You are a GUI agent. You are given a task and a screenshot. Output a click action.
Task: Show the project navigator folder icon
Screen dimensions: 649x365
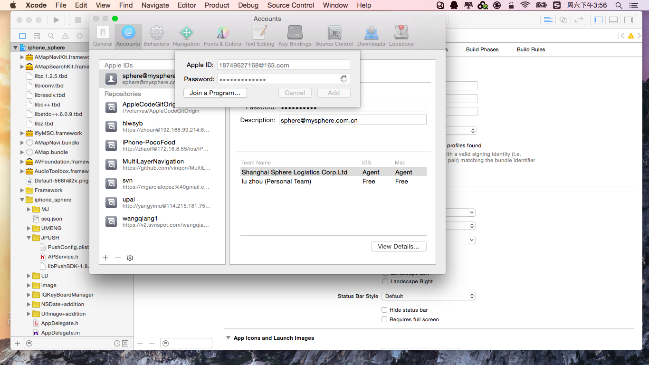coord(22,36)
